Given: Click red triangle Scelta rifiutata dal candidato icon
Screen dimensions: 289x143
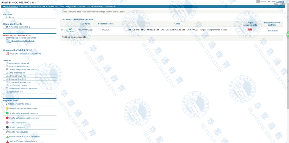Looking at the screenshot, I should tap(7, 141).
